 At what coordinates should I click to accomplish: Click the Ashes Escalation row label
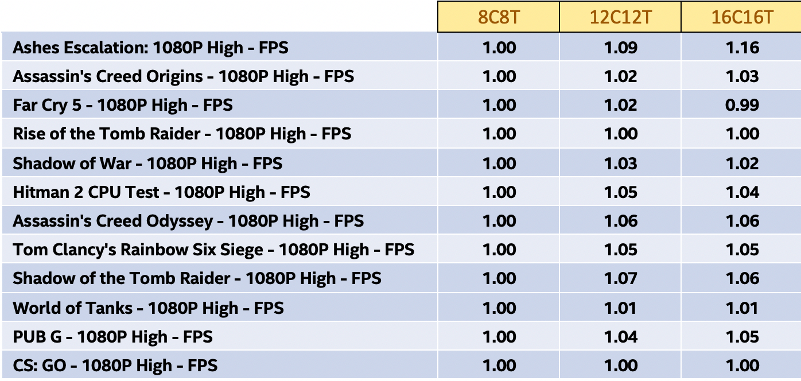(150, 48)
